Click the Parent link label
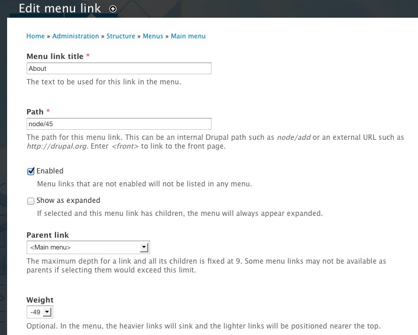The width and height of the screenshot is (418, 335). pyautogui.click(x=47, y=235)
